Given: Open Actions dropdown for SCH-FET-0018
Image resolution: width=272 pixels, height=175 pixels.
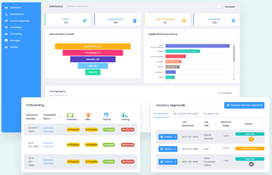Looking at the screenshot, I should tap(168, 149).
